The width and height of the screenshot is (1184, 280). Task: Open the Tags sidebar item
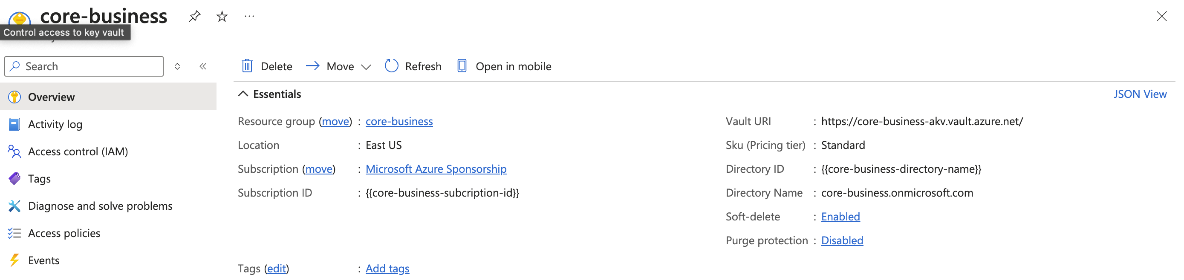39,179
